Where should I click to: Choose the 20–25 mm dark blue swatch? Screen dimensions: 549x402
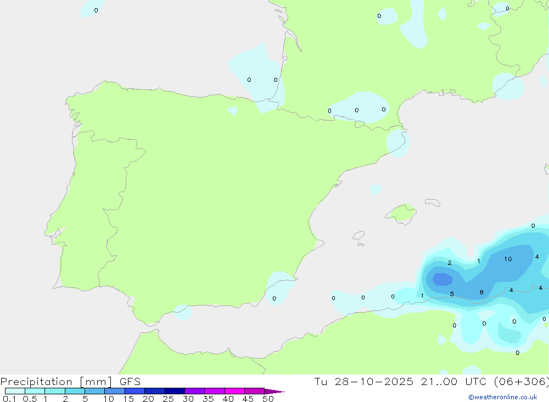click(154, 391)
